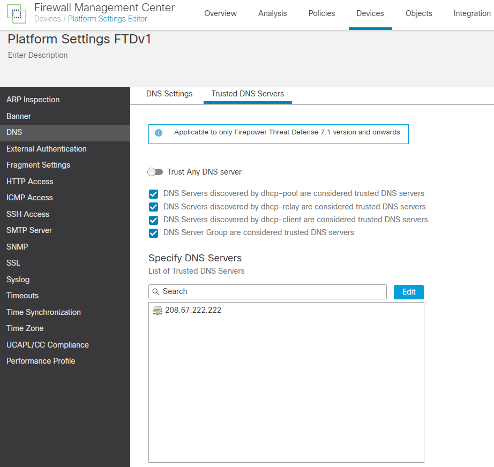Select the Trusted DNS Servers tab

point(248,94)
